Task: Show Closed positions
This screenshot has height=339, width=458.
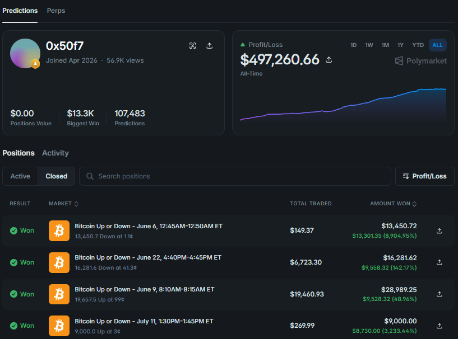Action: tap(57, 176)
